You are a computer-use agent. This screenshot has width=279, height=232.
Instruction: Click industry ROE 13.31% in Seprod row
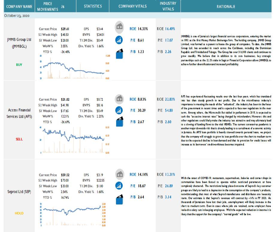[170, 175]
